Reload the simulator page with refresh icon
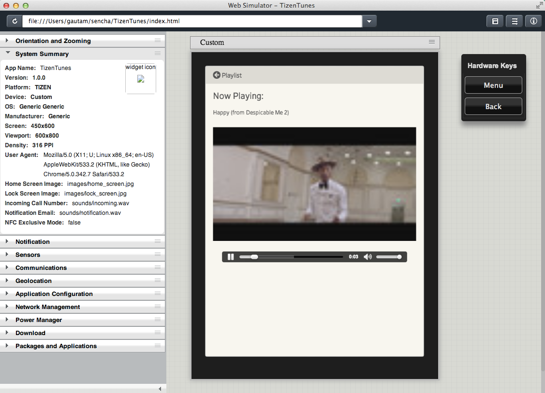This screenshot has width=545, height=393. [x=15, y=21]
